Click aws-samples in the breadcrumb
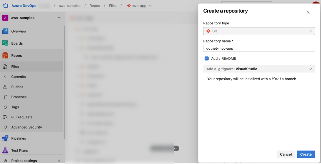Image resolution: width=321 pixels, height=164 pixels. [70, 6]
